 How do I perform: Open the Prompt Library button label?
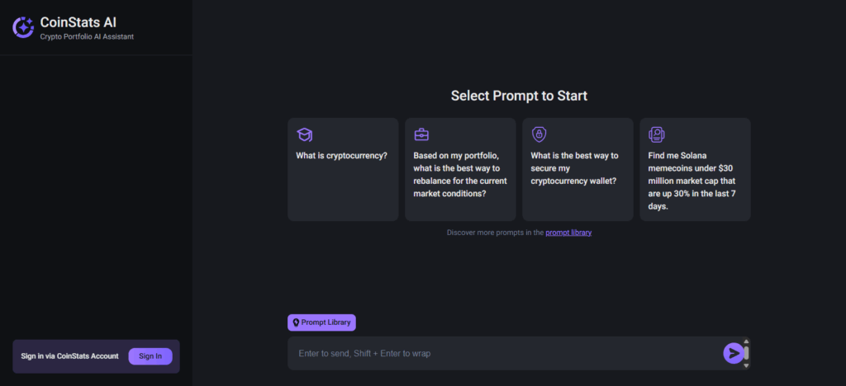tap(326, 322)
